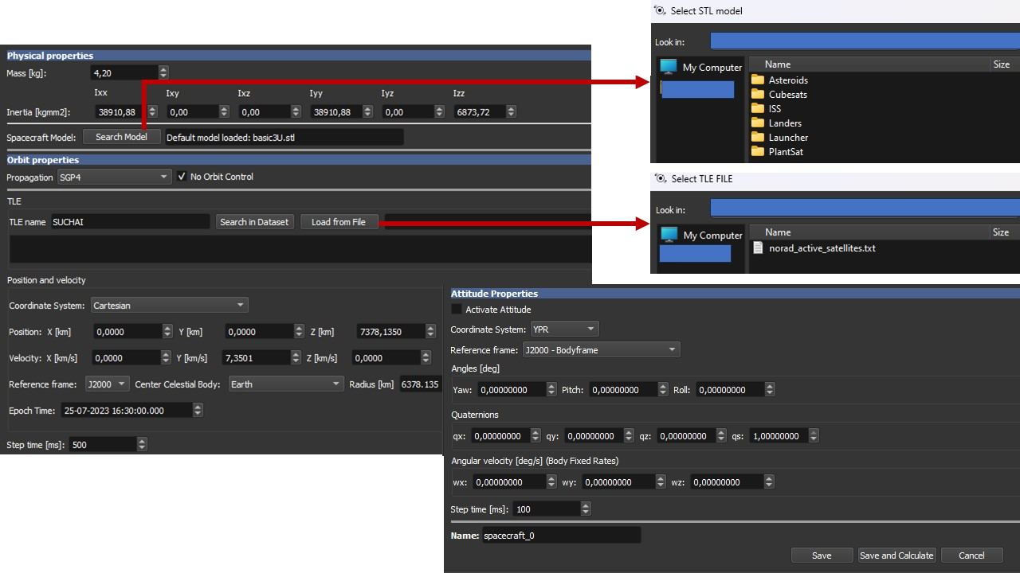Click the Name column header in TLE dialog
1020x573 pixels.
[x=778, y=232]
